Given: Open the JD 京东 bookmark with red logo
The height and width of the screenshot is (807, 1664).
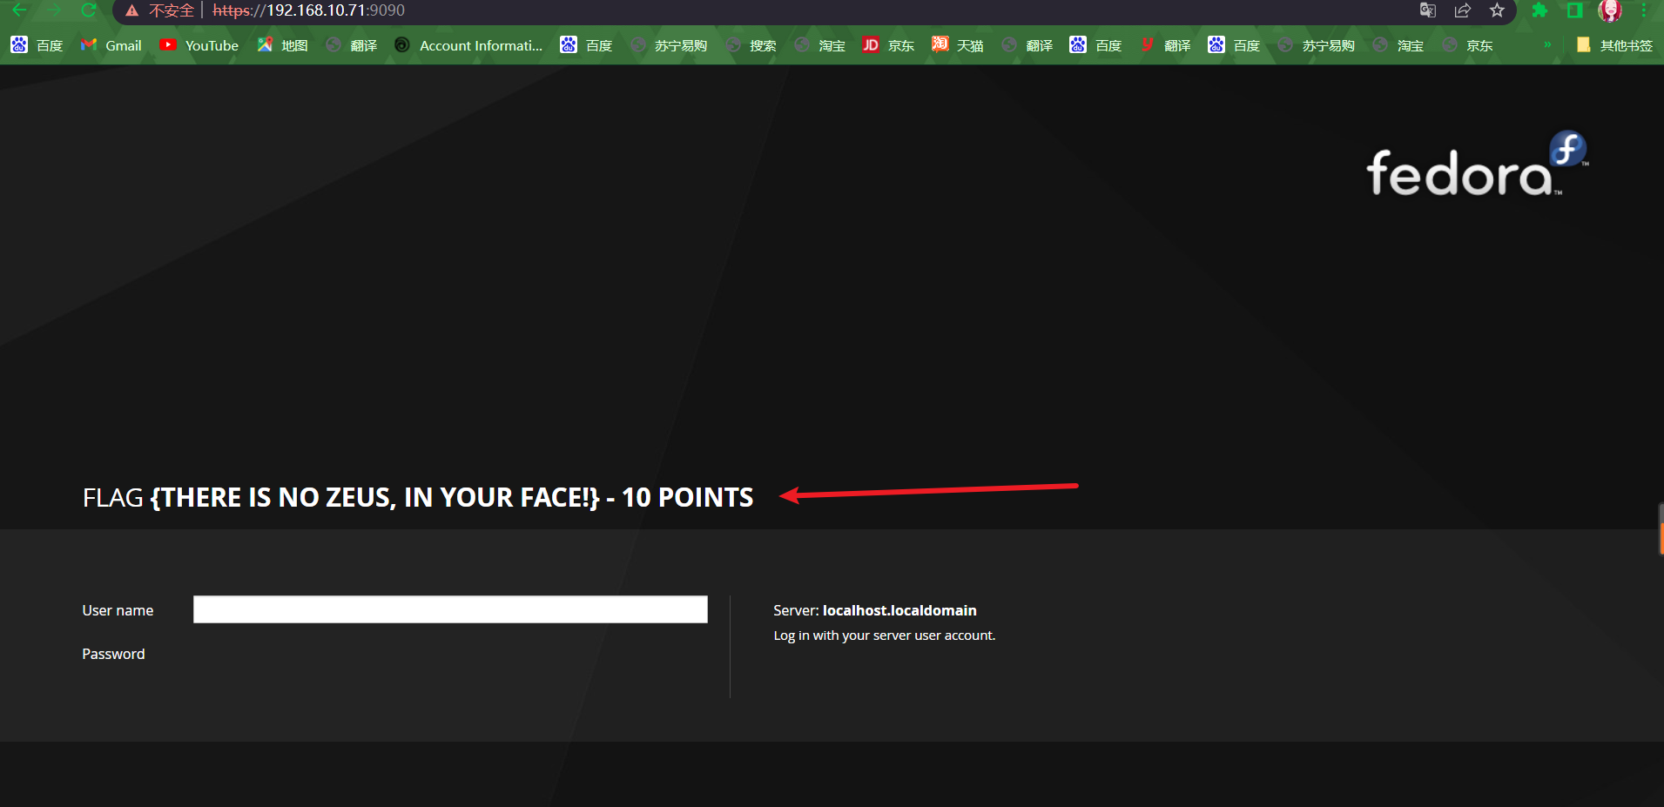Looking at the screenshot, I should [x=888, y=45].
